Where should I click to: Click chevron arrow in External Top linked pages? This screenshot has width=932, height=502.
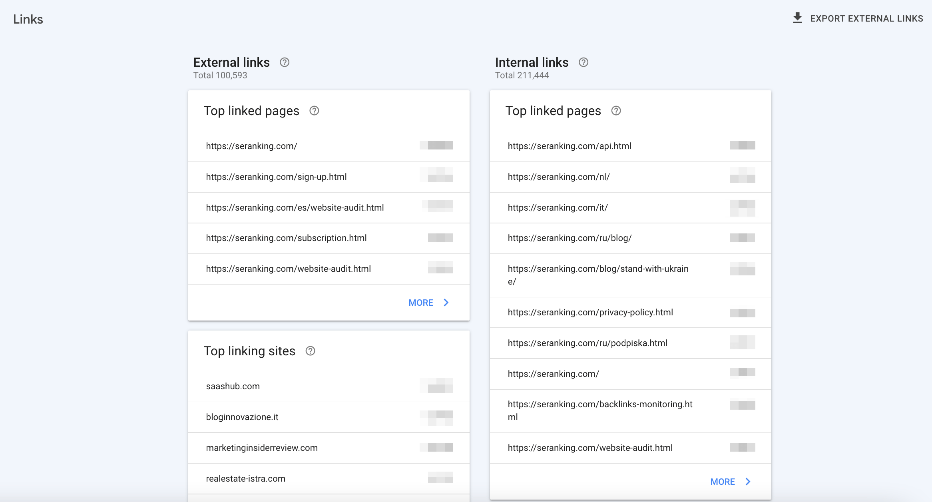(x=446, y=303)
